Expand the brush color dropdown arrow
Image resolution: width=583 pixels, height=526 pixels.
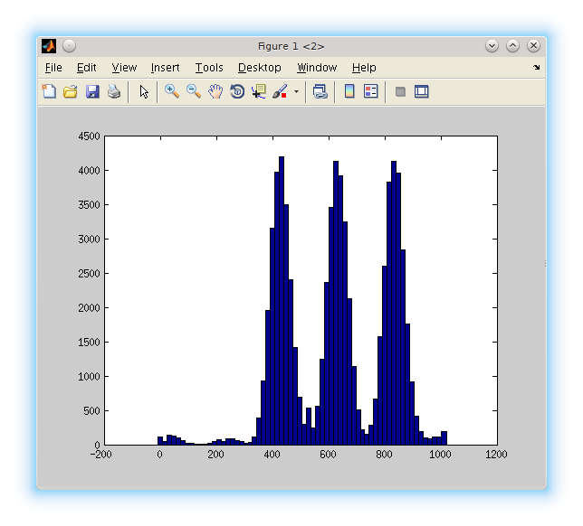point(296,92)
